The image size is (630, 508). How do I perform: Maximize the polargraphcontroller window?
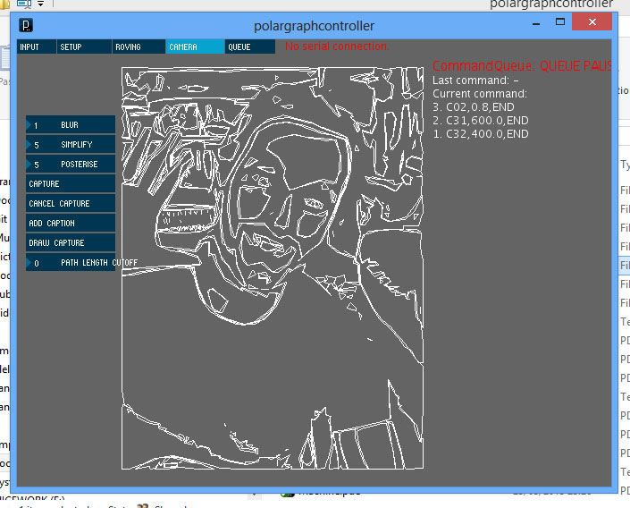560,21
